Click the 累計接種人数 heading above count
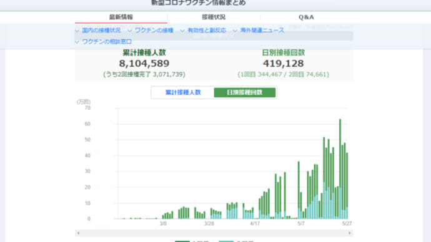431x242 pixels. pyautogui.click(x=144, y=52)
